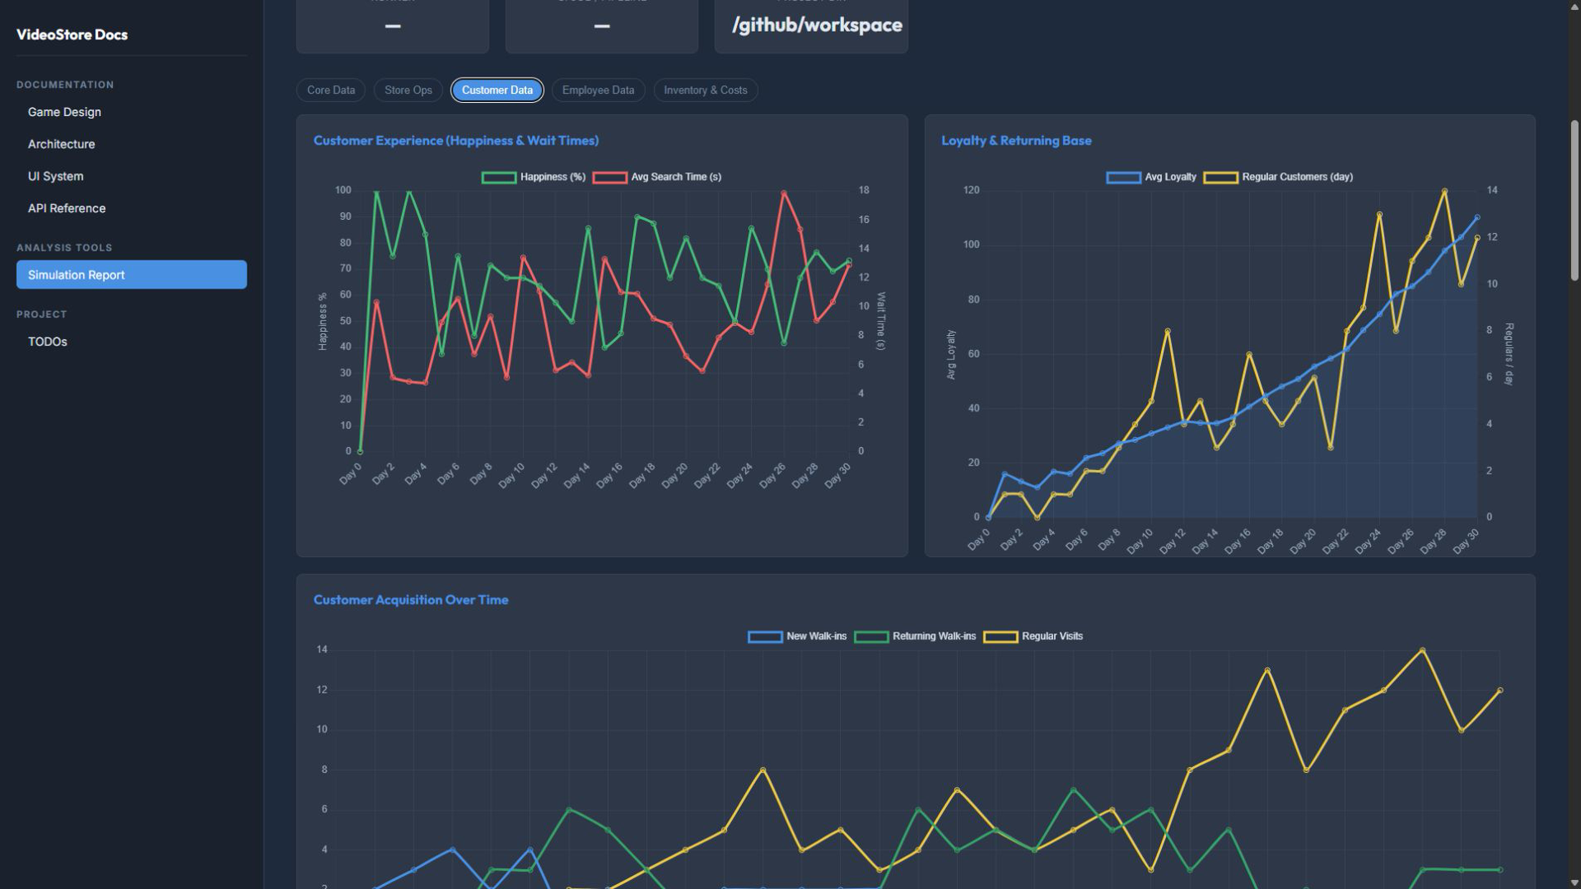This screenshot has width=1581, height=889.
Task: Toggle the Happiness (%) legend swatch
Action: 499,177
